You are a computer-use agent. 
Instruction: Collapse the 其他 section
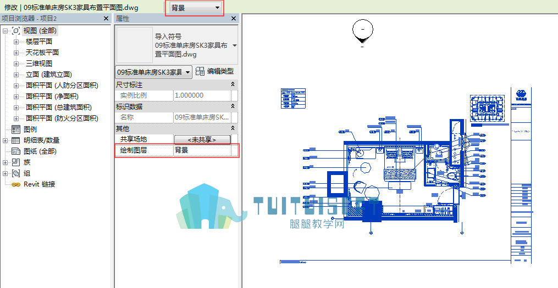[x=233, y=128]
